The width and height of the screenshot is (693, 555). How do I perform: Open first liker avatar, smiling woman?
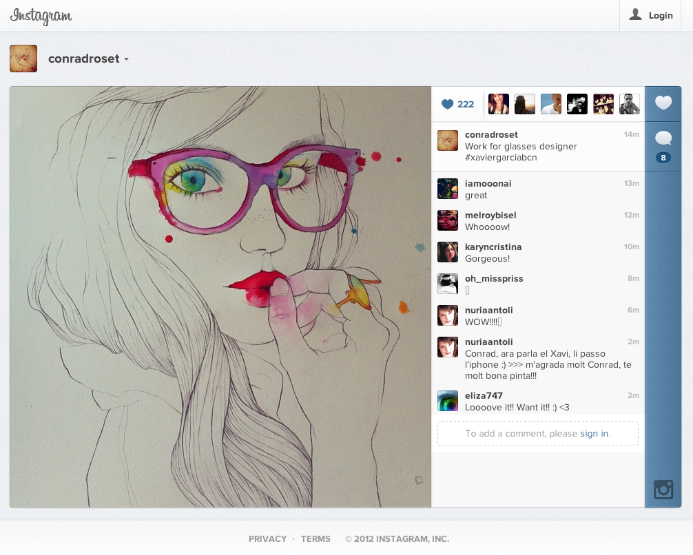pyautogui.click(x=499, y=104)
